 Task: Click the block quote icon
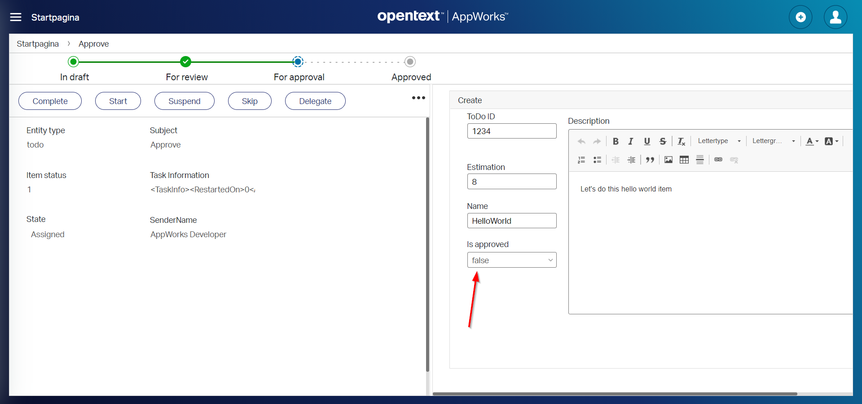click(650, 160)
